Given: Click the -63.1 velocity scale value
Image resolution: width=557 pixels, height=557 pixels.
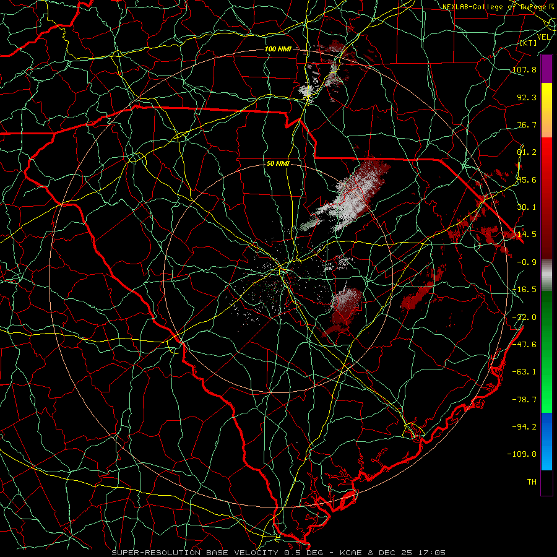Looking at the screenshot, I should [x=524, y=372].
